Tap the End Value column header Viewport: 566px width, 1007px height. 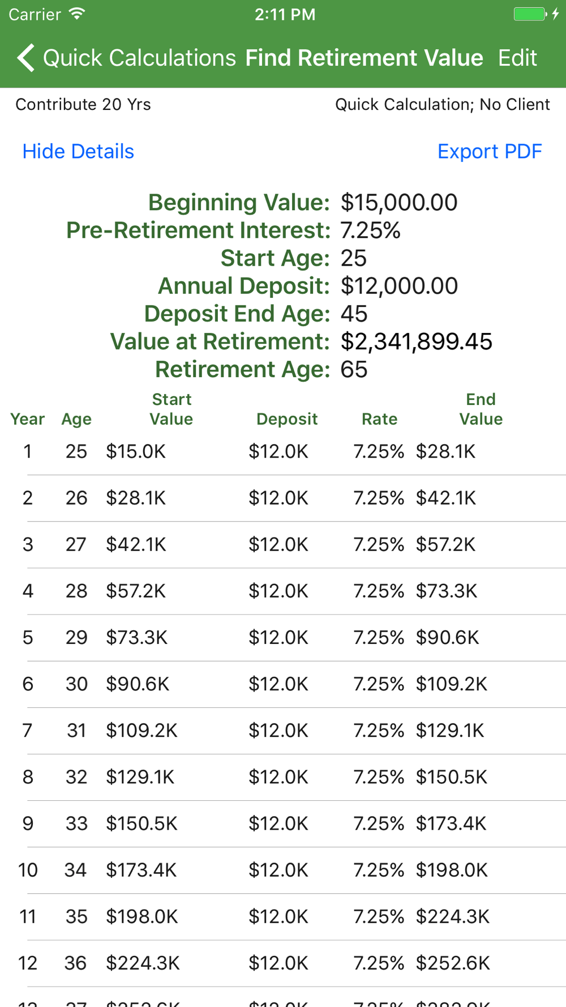coord(481,409)
